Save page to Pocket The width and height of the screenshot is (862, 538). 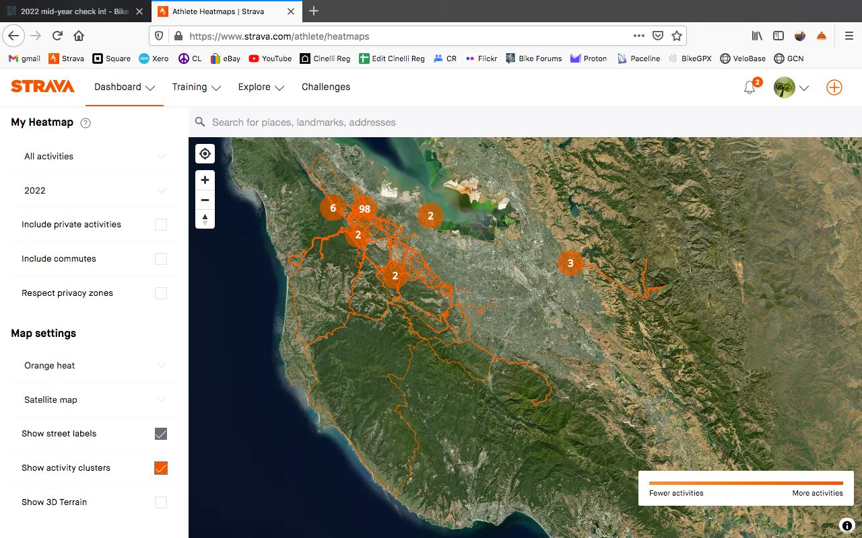(658, 36)
